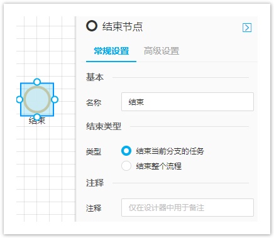Click the top connection handle of end node

[37, 82]
